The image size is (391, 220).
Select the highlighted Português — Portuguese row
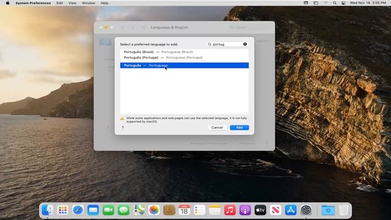pos(185,65)
